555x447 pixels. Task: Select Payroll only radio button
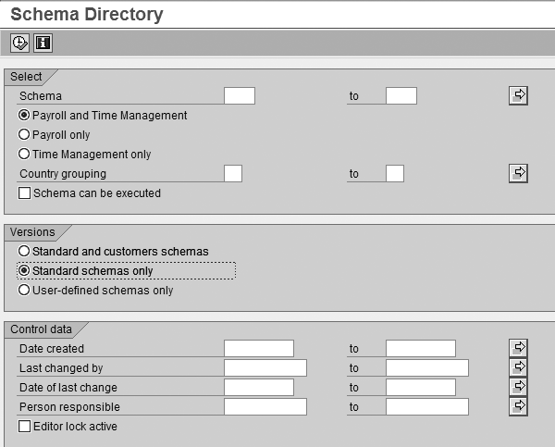[24, 135]
